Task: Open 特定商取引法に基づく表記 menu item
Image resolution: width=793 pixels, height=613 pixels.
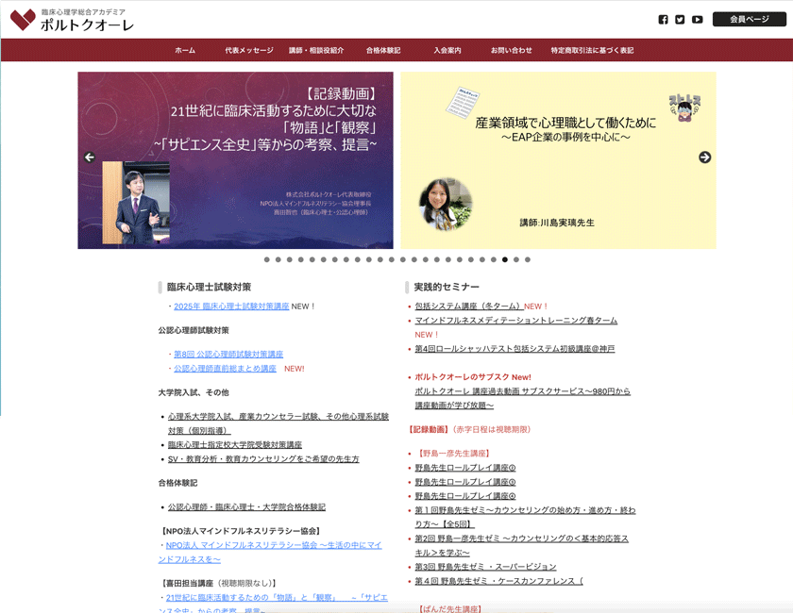Action: pos(592,50)
